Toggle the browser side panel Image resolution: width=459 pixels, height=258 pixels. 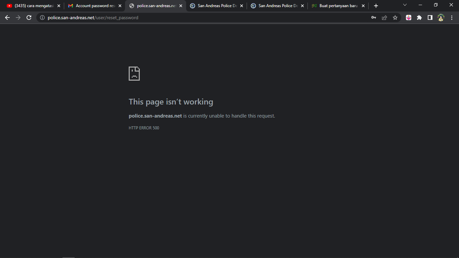pos(430,18)
